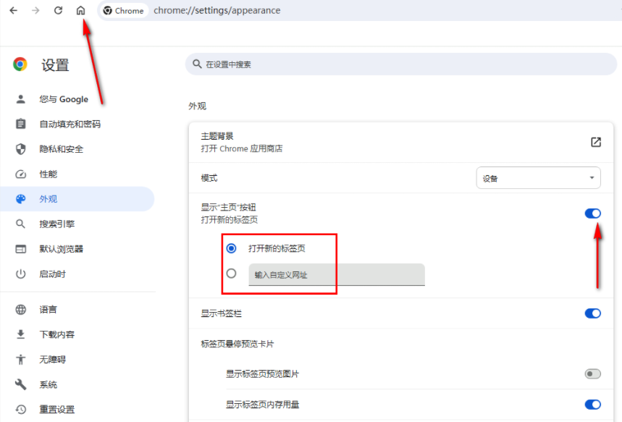Open 启动时 settings section
Image resolution: width=622 pixels, height=422 pixels.
tap(77, 274)
